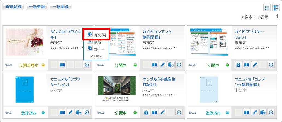
Task: Click the pale blue cover thumbnail of No.1
Action: (x=209, y=89)
